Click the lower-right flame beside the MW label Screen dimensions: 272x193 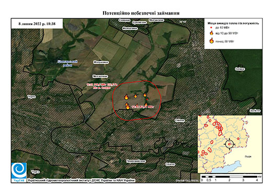click(x=146, y=105)
